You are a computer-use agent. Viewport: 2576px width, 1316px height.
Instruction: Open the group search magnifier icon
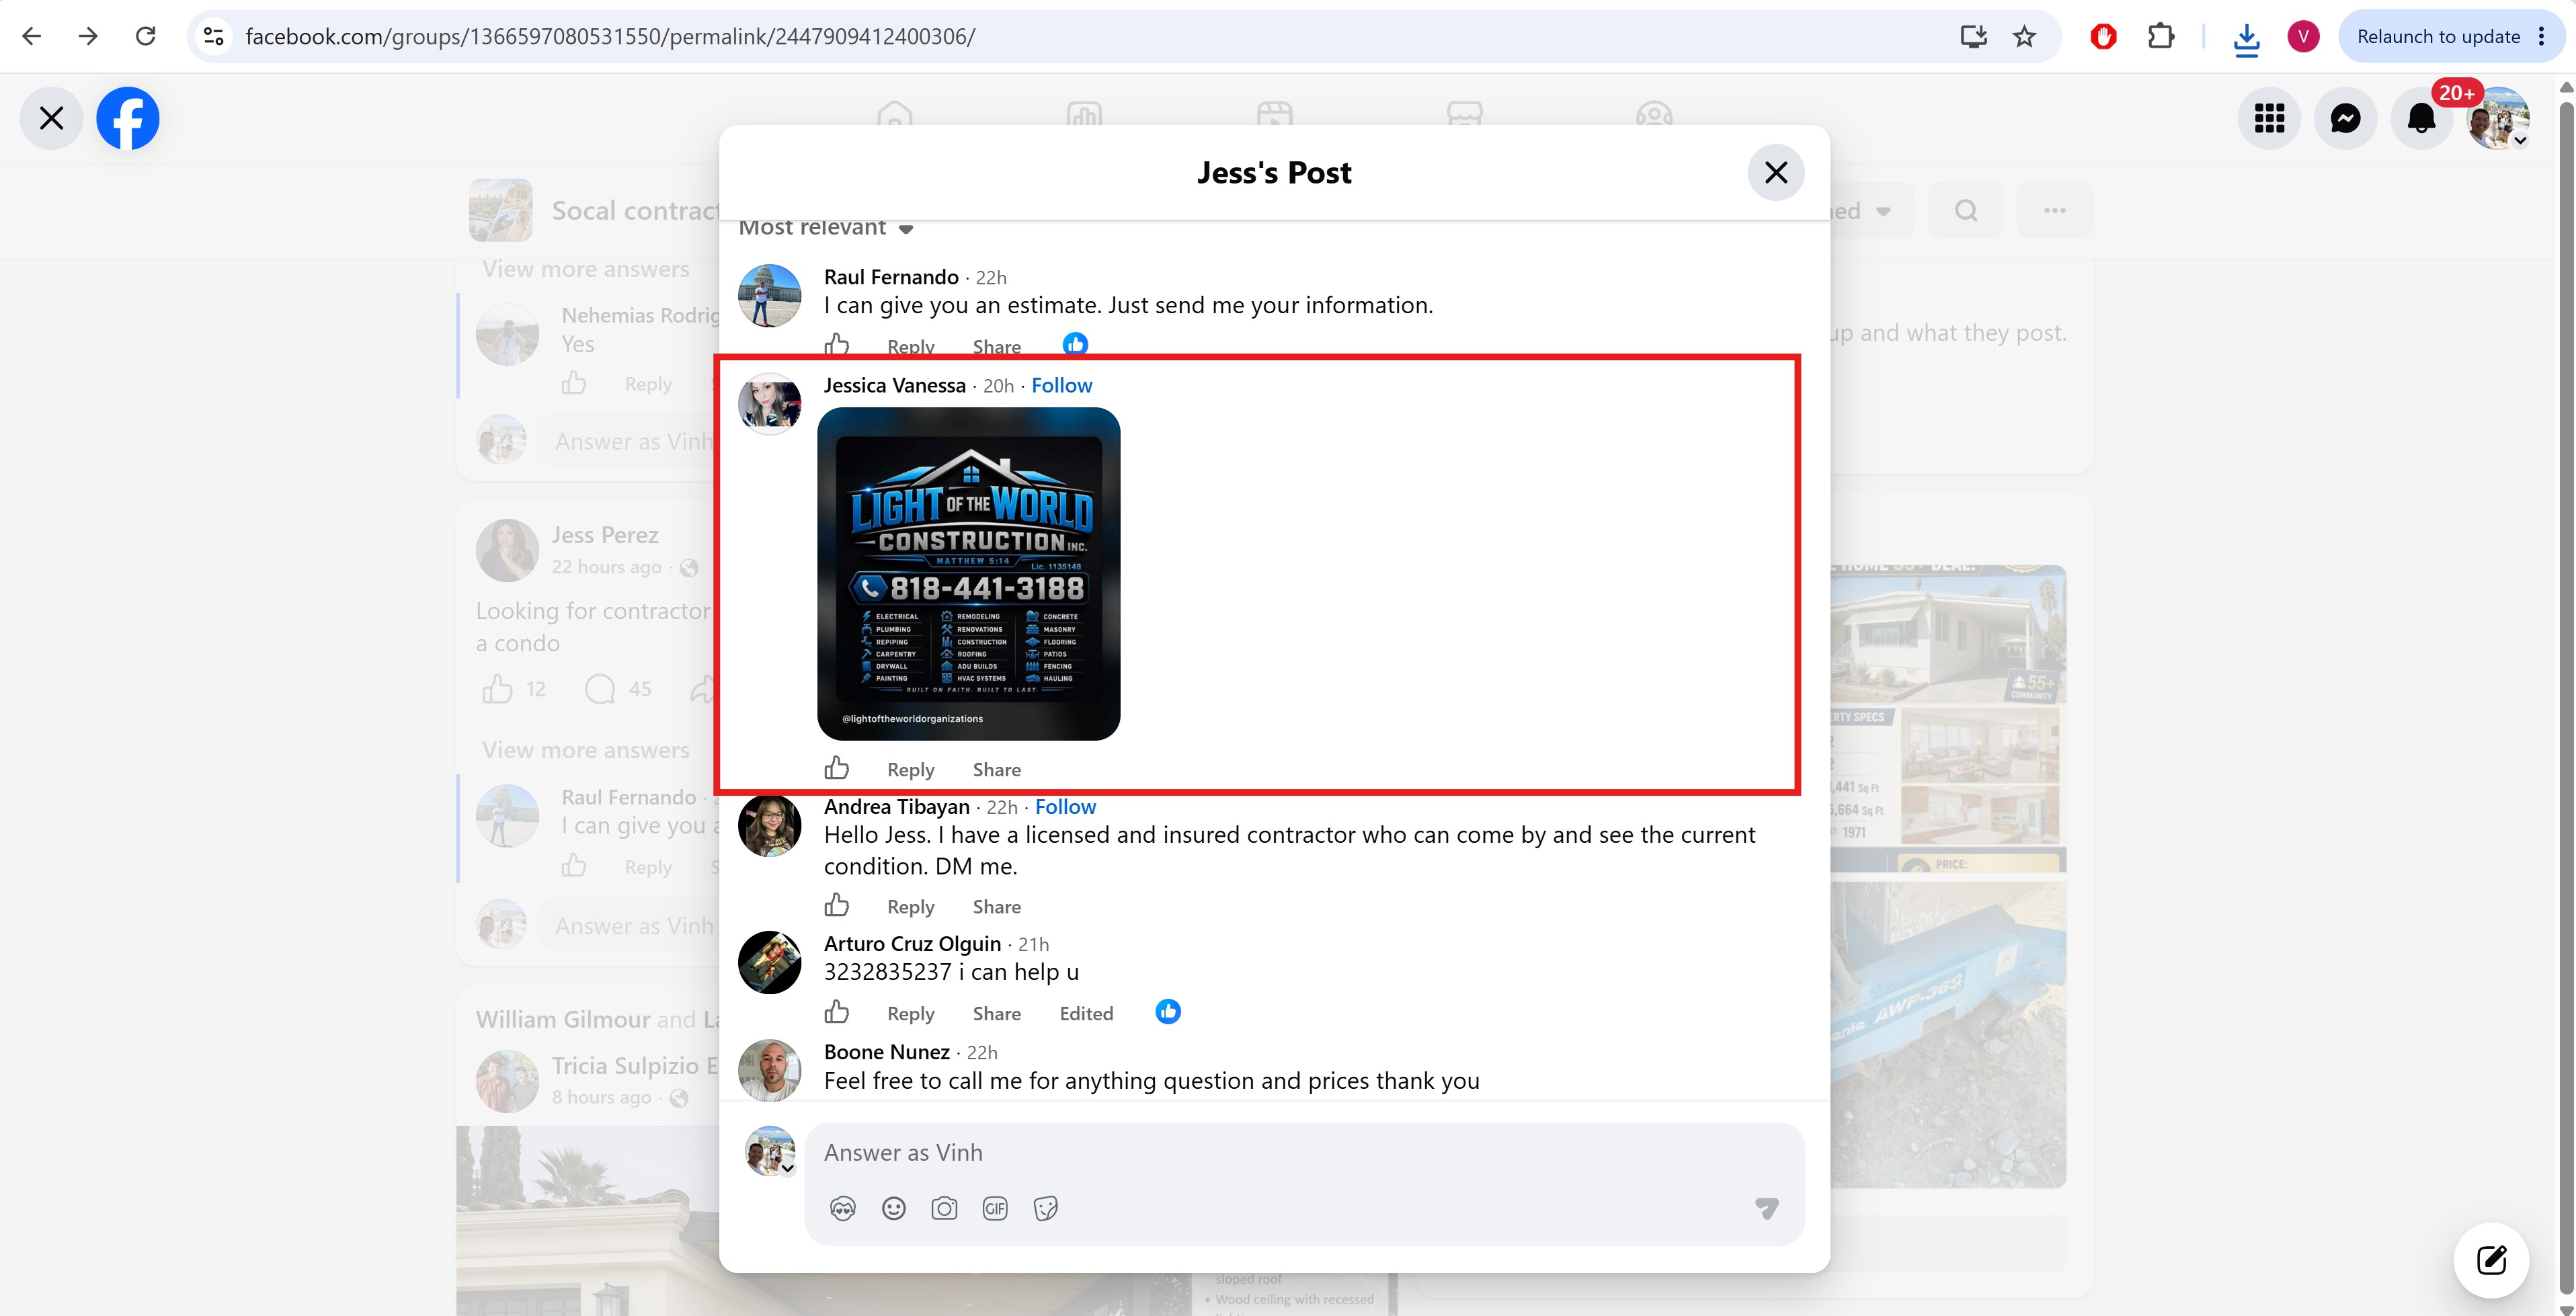click(x=1966, y=211)
